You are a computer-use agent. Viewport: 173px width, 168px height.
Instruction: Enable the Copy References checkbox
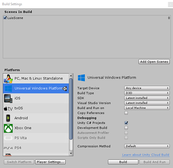126,113
